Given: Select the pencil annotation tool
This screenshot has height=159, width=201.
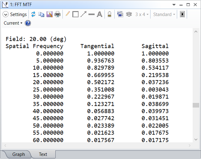Looking at the screenshot, I should click(x=68, y=14).
